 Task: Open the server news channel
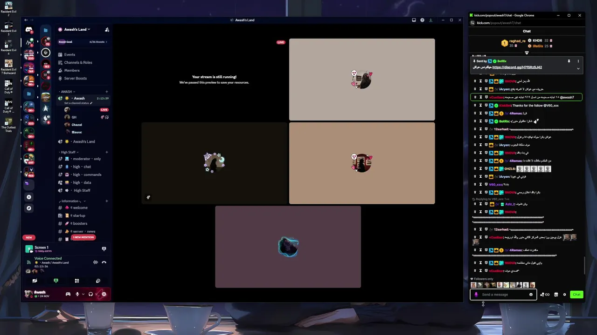[x=83, y=231]
